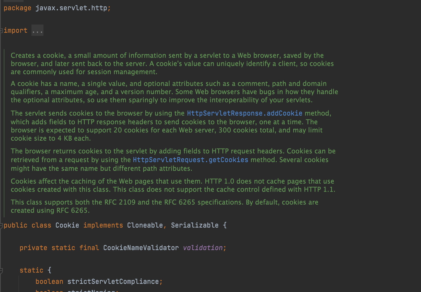
Task: Click the Cookie class name
Action: pyautogui.click(x=67, y=225)
